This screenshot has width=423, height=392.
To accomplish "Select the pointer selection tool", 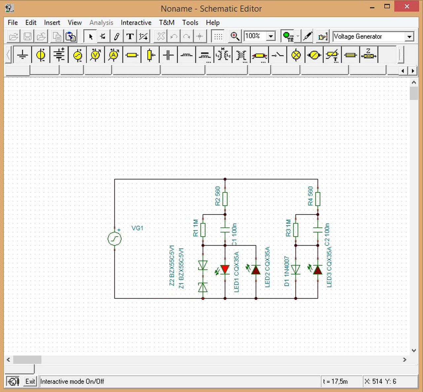I will [x=90, y=36].
